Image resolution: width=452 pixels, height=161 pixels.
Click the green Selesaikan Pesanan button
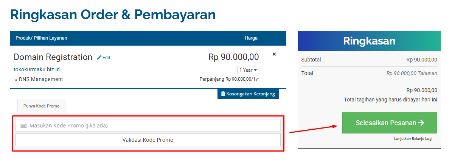(x=390, y=123)
